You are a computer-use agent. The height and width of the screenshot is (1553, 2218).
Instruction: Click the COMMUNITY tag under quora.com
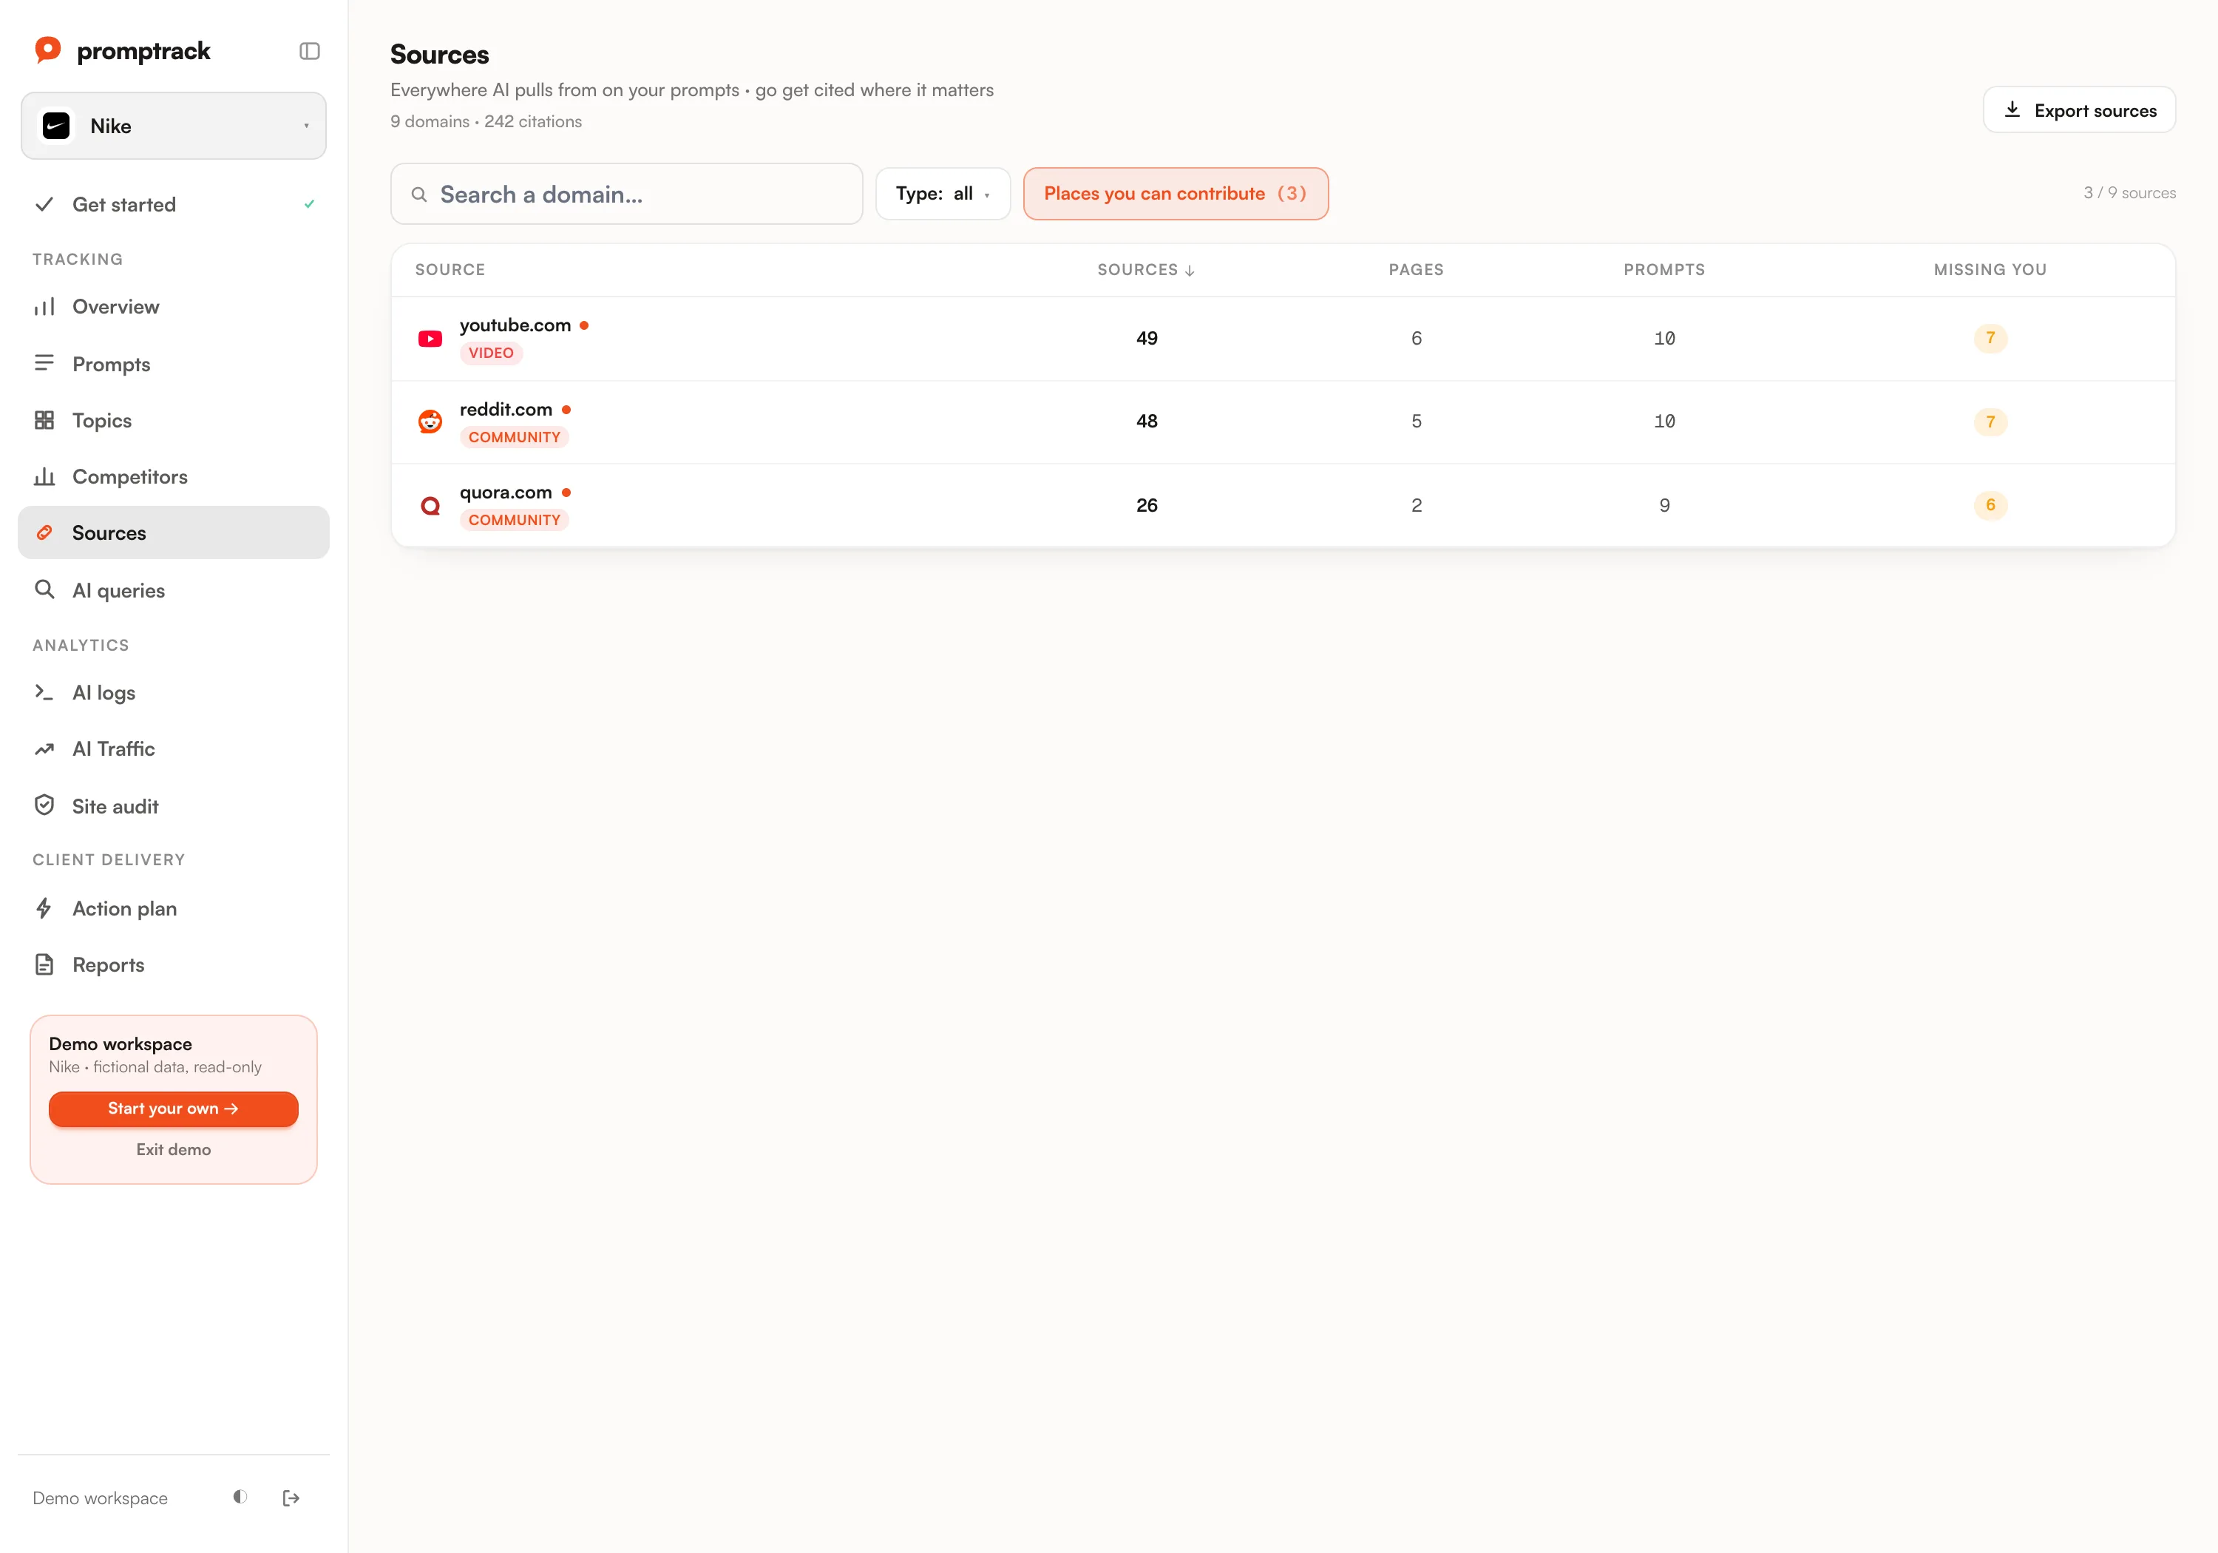(514, 520)
